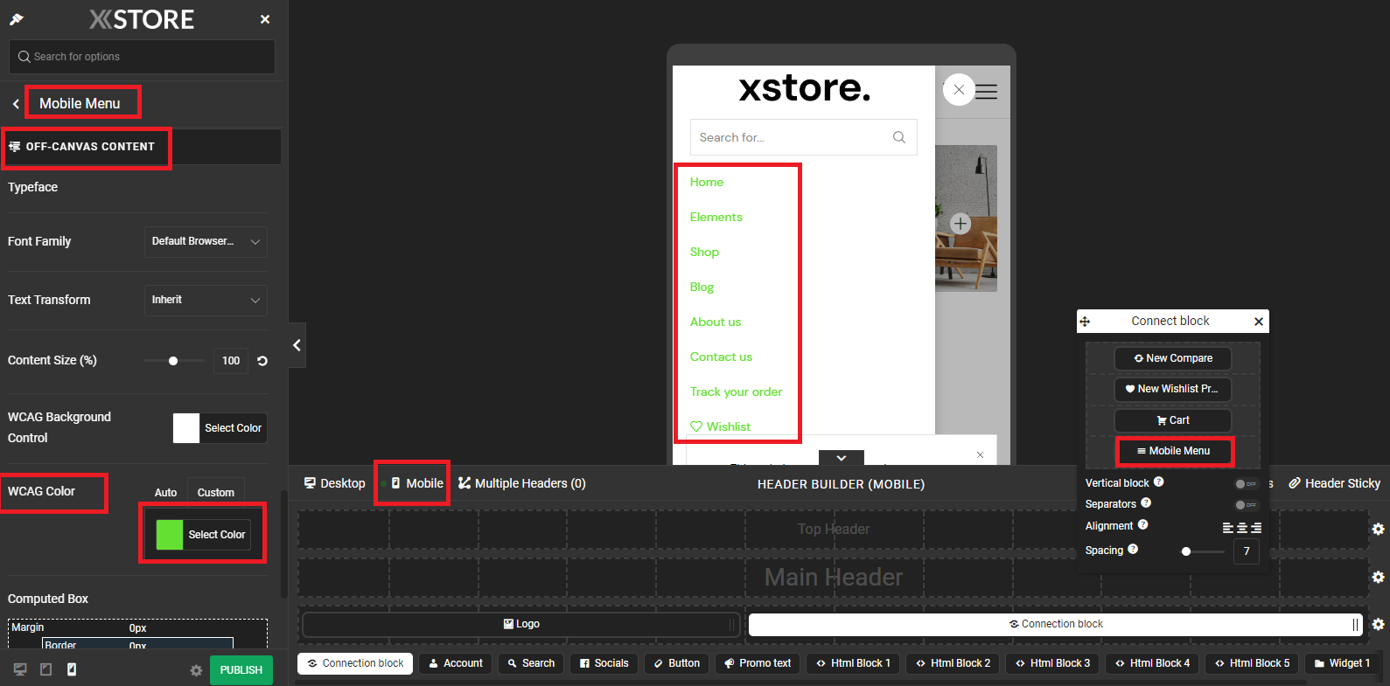Select the Cart element in Connect block
The height and width of the screenshot is (686, 1390).
[1173, 420]
